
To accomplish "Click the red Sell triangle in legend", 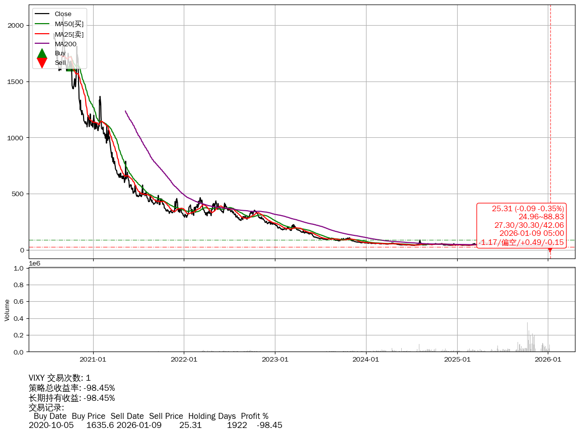I will [x=42, y=63].
